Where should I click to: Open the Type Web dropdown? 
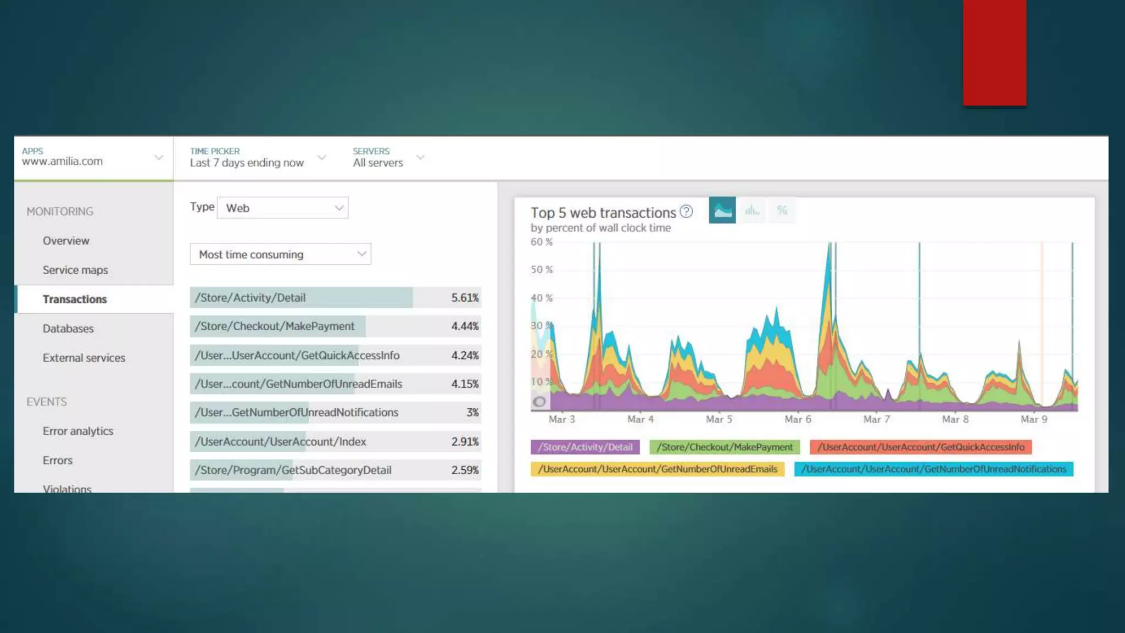(x=282, y=208)
